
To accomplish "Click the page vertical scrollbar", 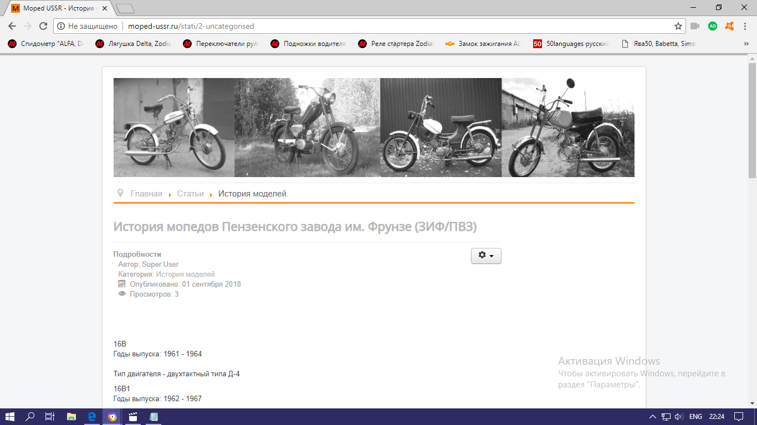I will [752, 221].
